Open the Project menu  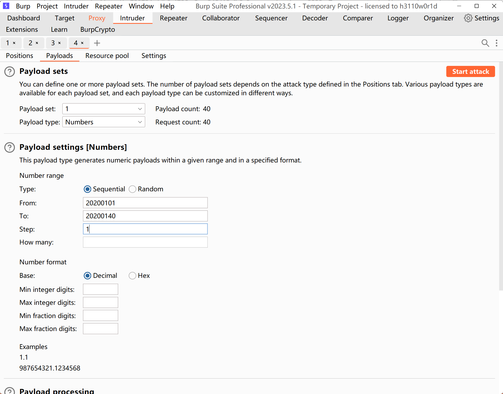click(47, 6)
